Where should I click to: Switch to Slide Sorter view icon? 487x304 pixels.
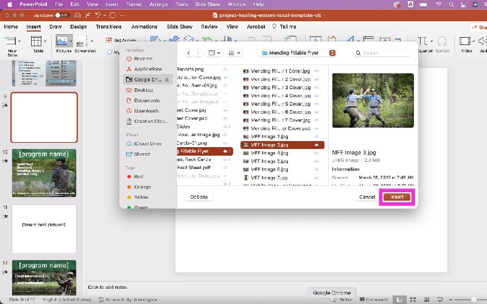pyautogui.click(x=413, y=299)
